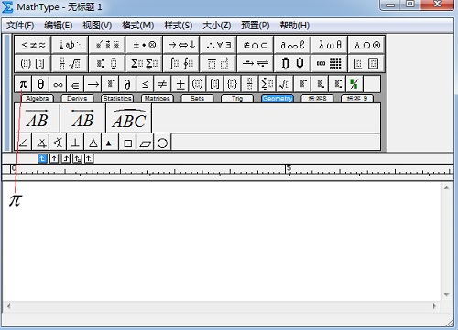Switch to the Trig tab
The image size is (458, 330).
tap(237, 99)
